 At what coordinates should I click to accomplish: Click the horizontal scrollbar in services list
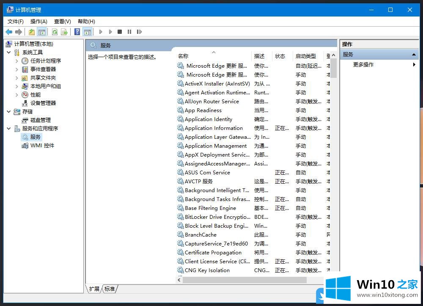coord(244,280)
